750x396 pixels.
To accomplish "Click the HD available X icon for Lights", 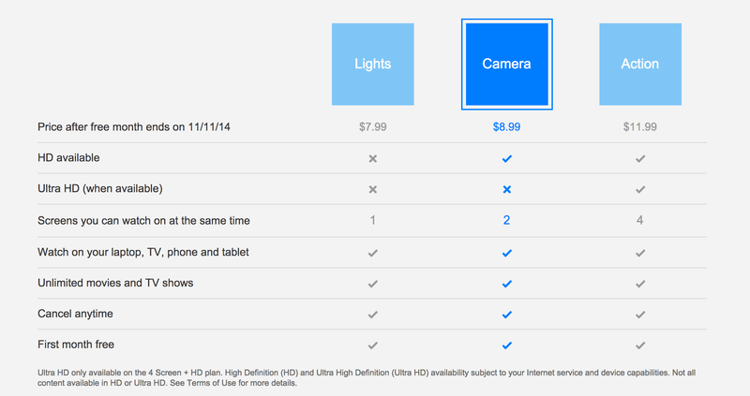I will [372, 158].
